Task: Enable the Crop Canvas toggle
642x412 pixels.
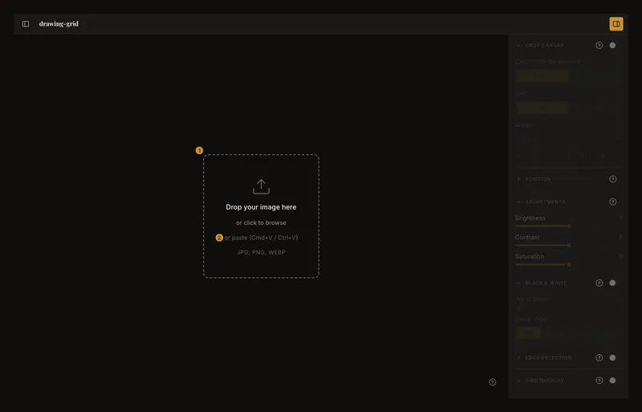Action: pos(612,45)
